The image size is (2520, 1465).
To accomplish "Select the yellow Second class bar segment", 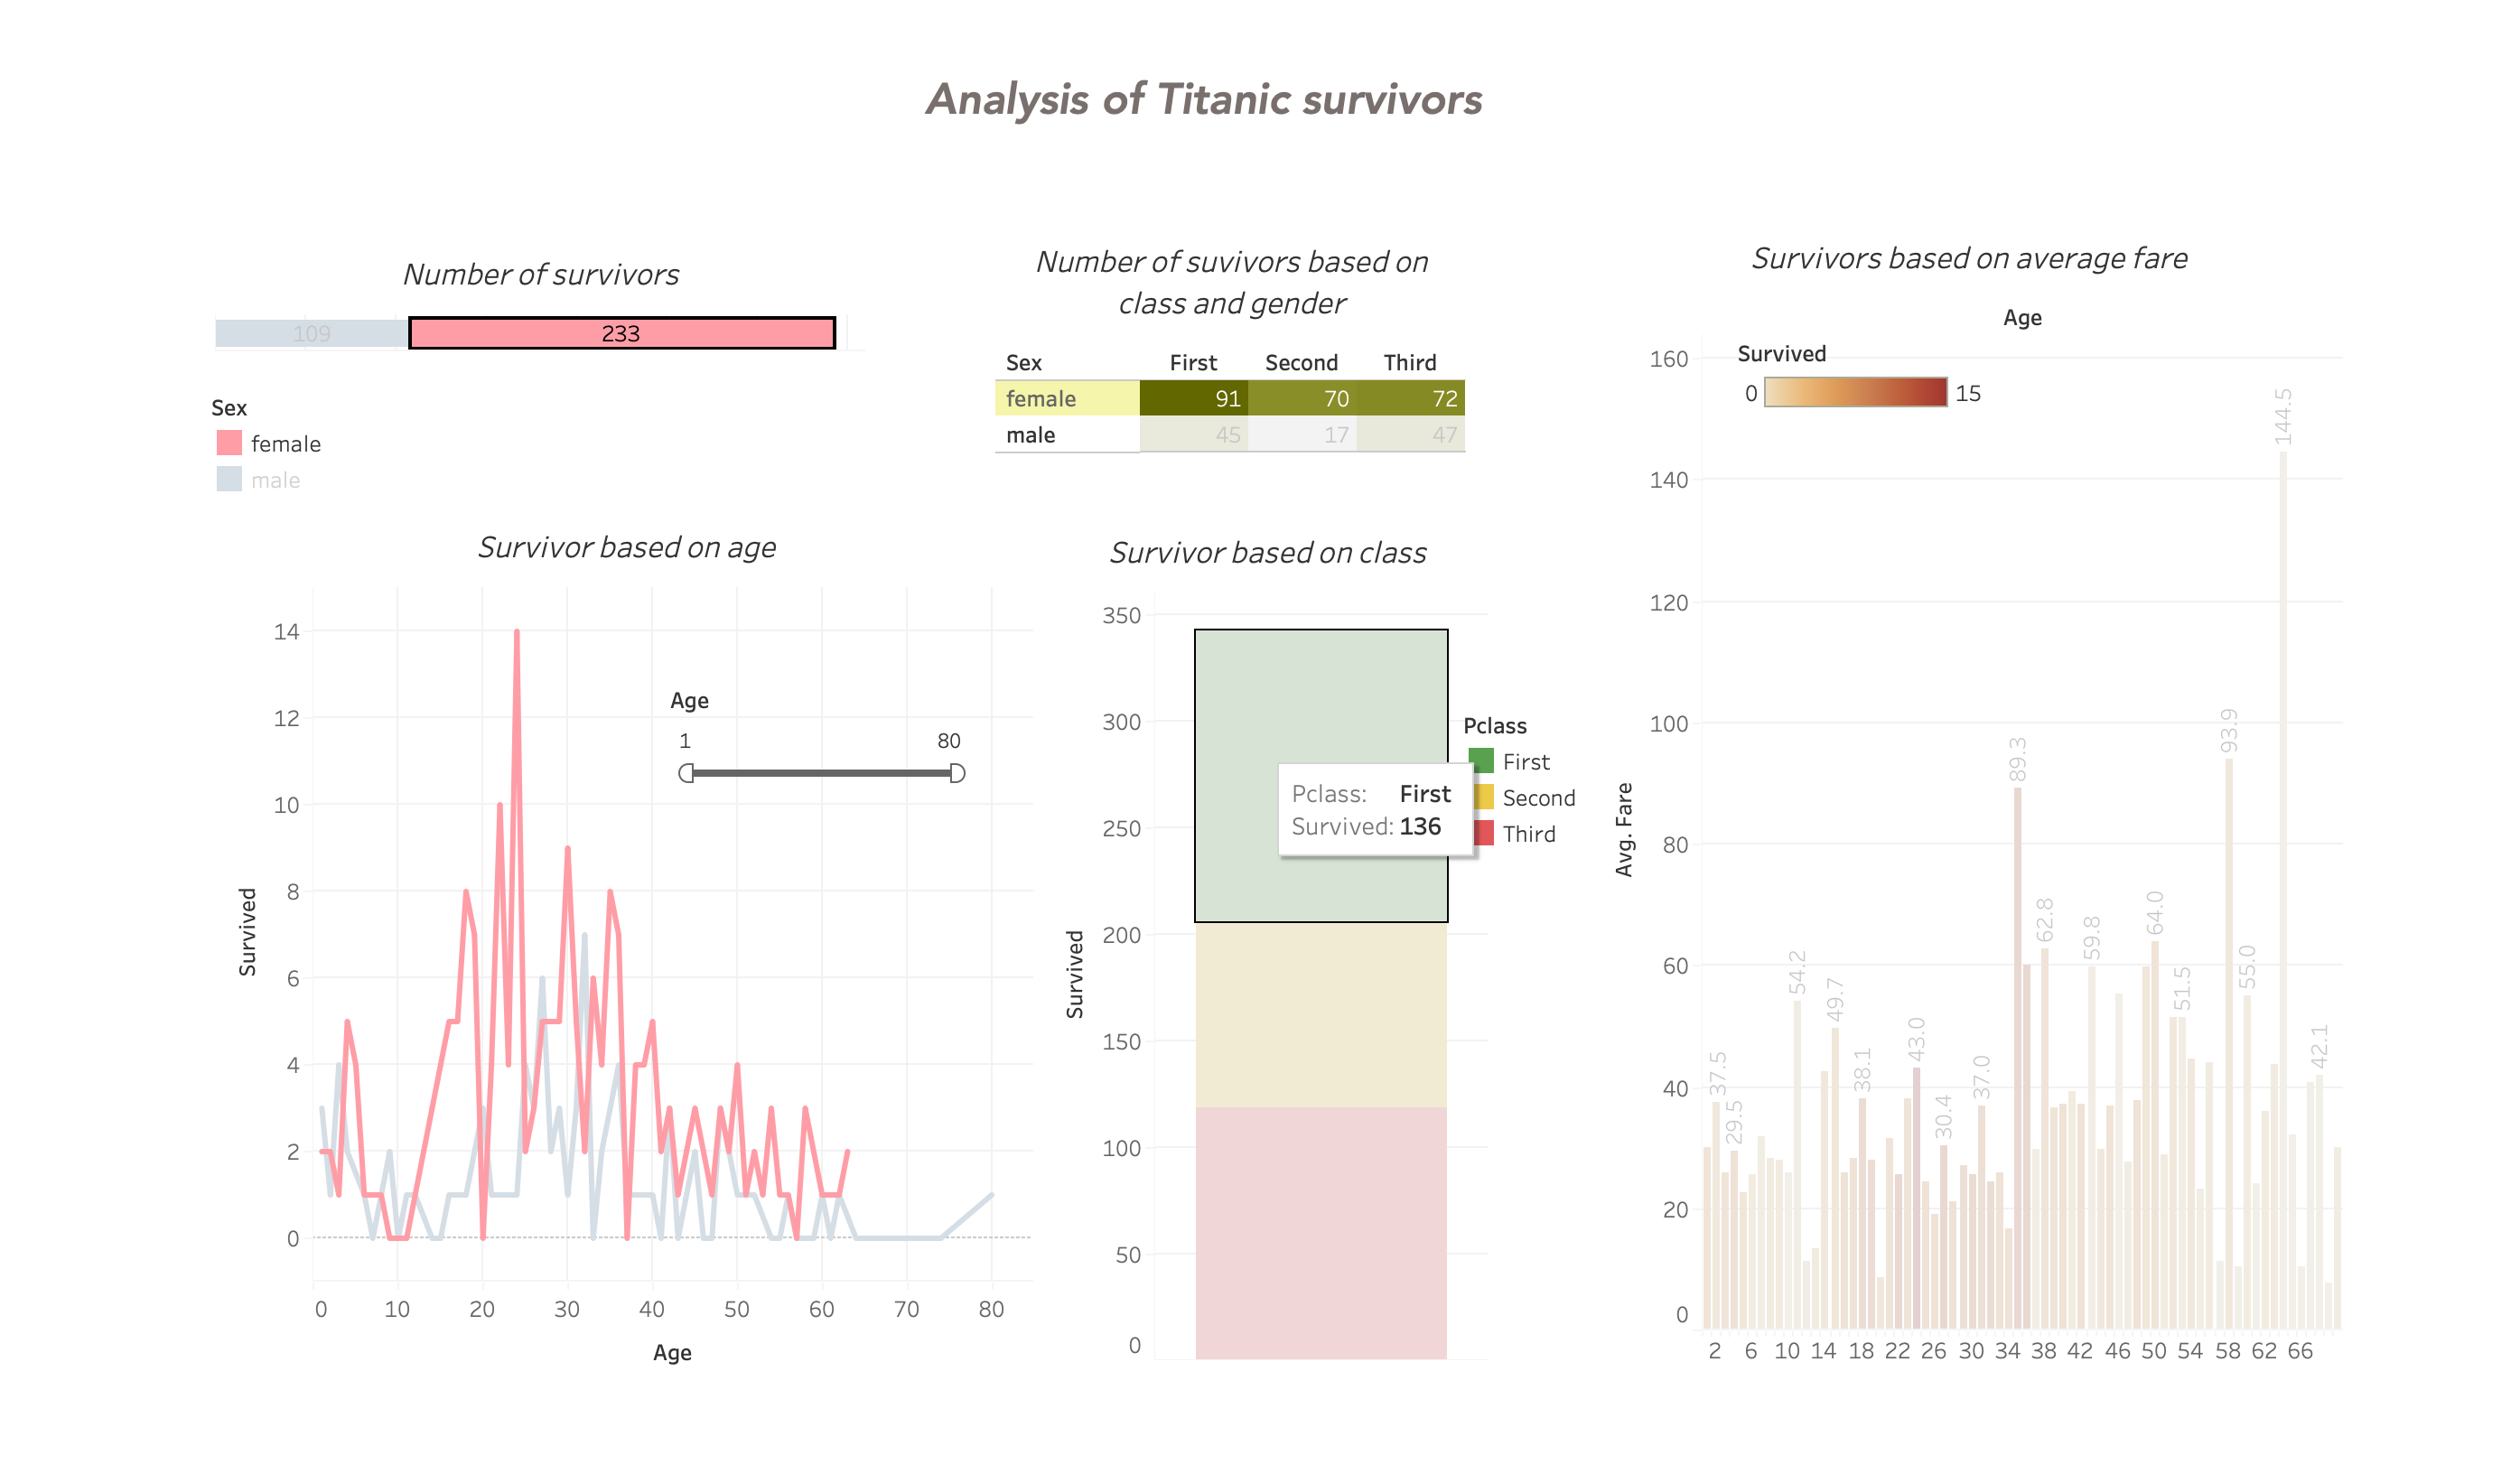I will [x=1320, y=1014].
